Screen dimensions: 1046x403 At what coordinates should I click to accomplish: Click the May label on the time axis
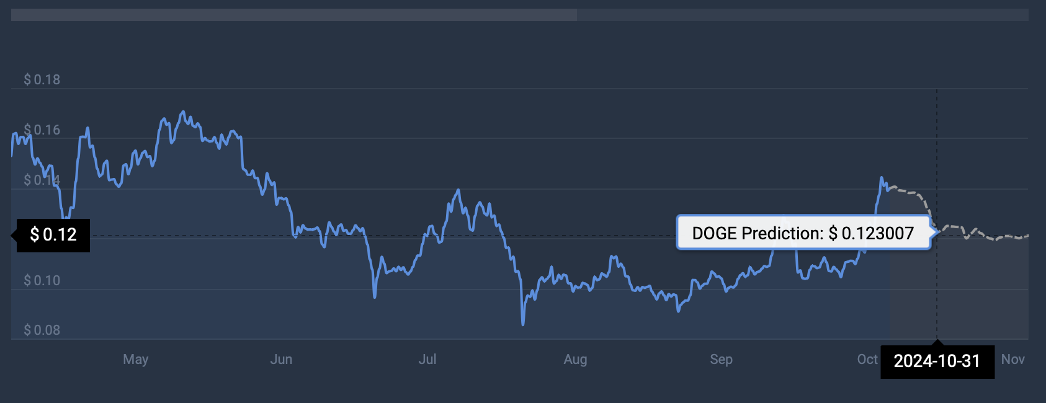136,360
